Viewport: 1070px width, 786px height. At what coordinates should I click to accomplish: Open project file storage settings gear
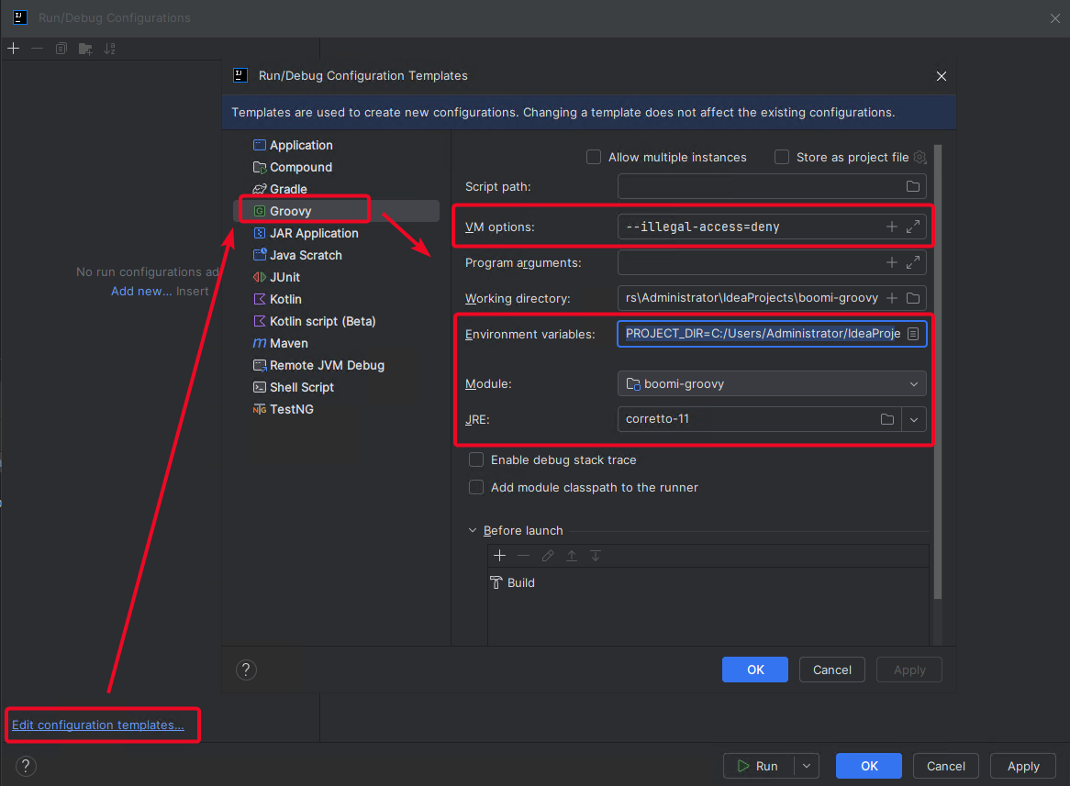(920, 157)
